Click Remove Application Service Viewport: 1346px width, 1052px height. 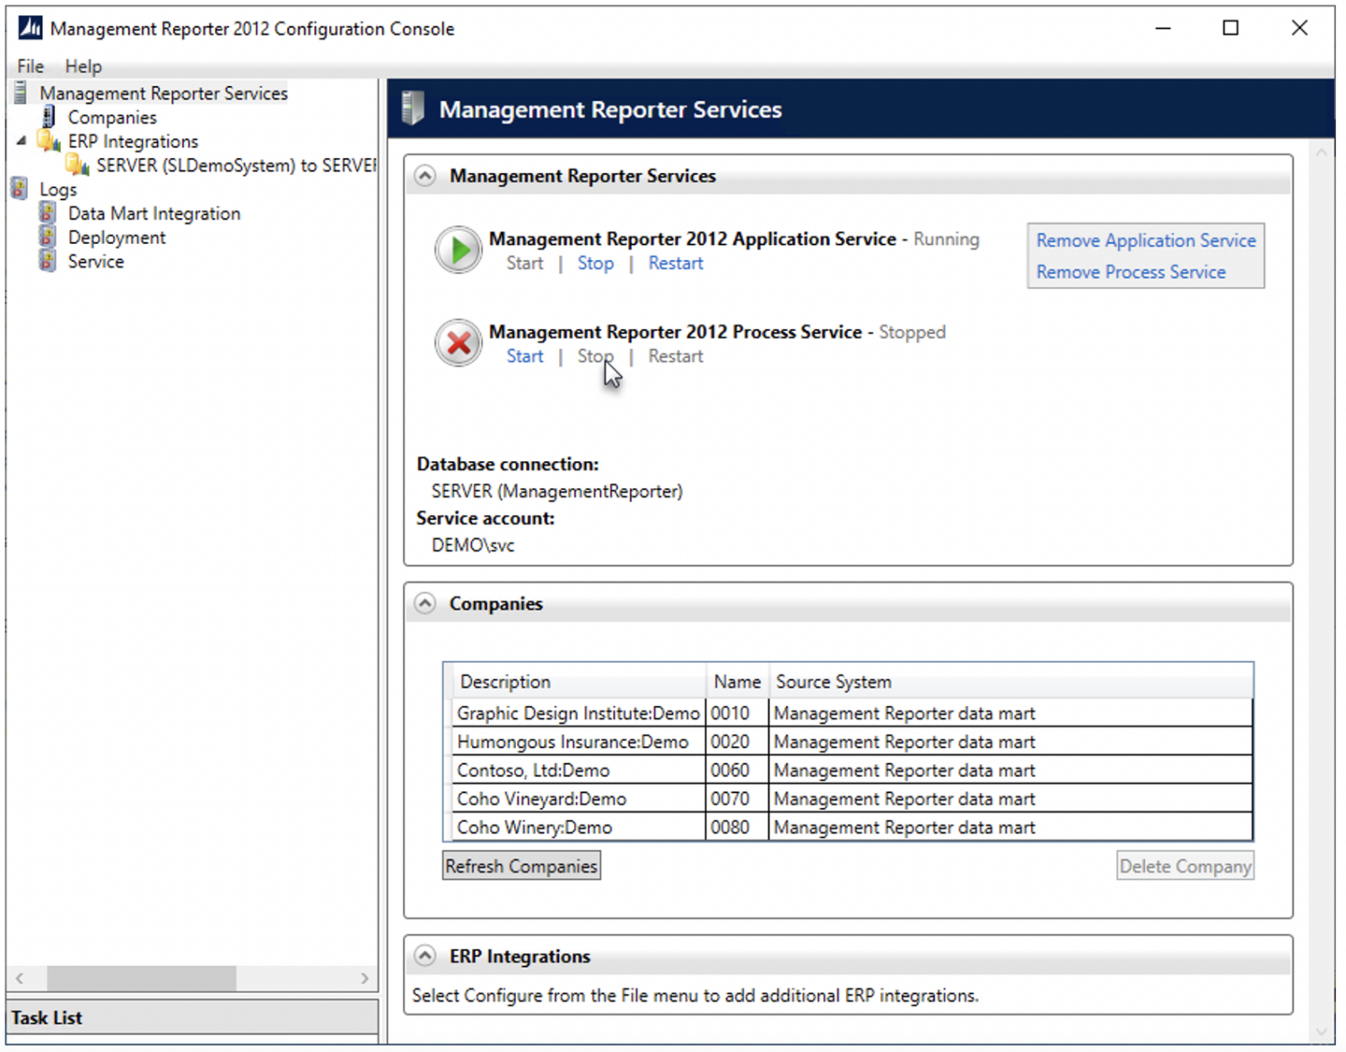(1145, 239)
